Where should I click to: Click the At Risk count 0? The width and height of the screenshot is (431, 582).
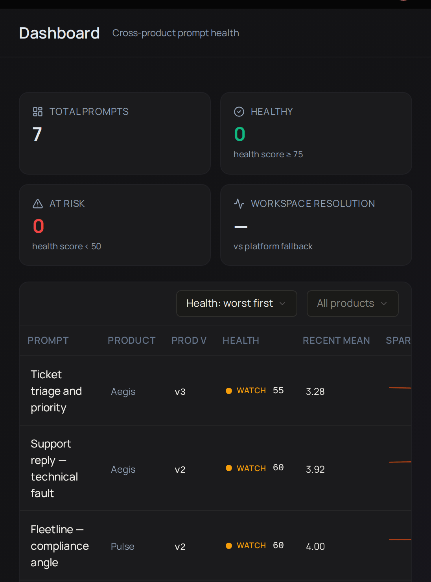pos(39,226)
